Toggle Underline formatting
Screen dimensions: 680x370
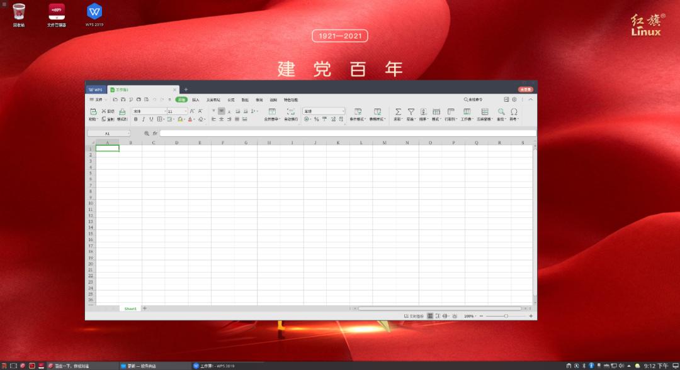click(151, 119)
